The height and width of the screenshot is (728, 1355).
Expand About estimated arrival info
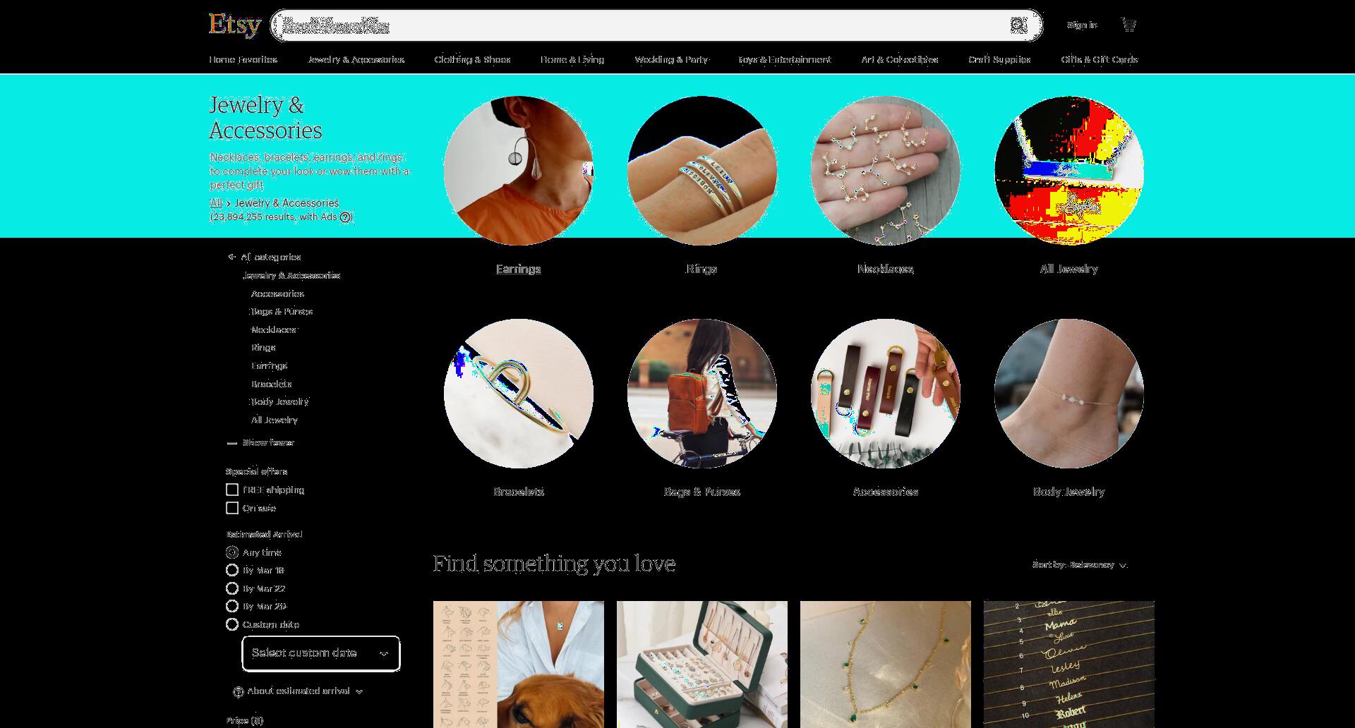coord(298,691)
